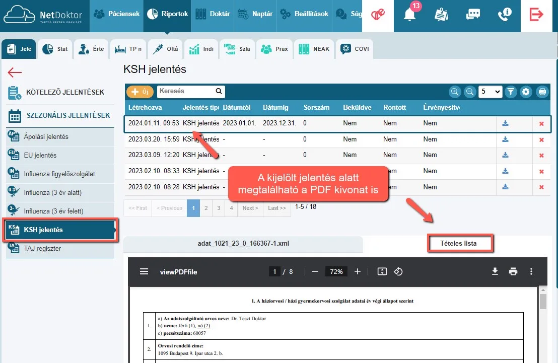Image resolution: width=558 pixels, height=363 pixels.
Task: Click the red logout icon
Action: pyautogui.click(x=536, y=15)
